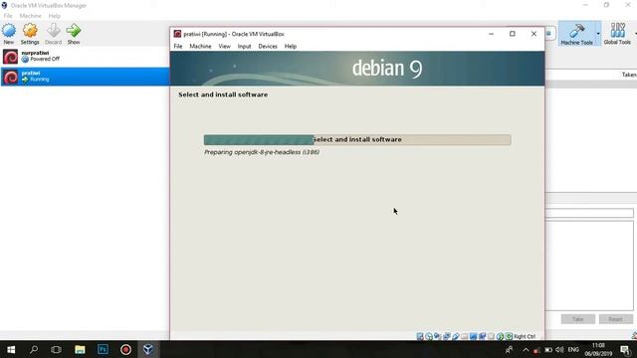
Task: Click the Right Ctrl host key label
Action: 525,336
